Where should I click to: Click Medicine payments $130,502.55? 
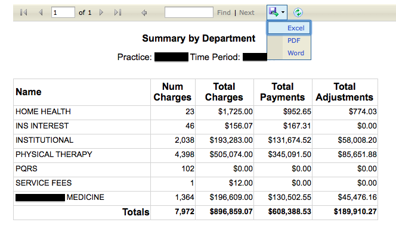pos(290,197)
